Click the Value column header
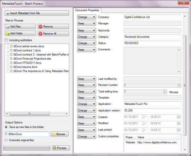The height and width of the screenshot is (156, 191). click(x=157, y=137)
